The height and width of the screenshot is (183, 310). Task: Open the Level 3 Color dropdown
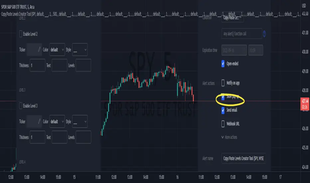(57, 121)
